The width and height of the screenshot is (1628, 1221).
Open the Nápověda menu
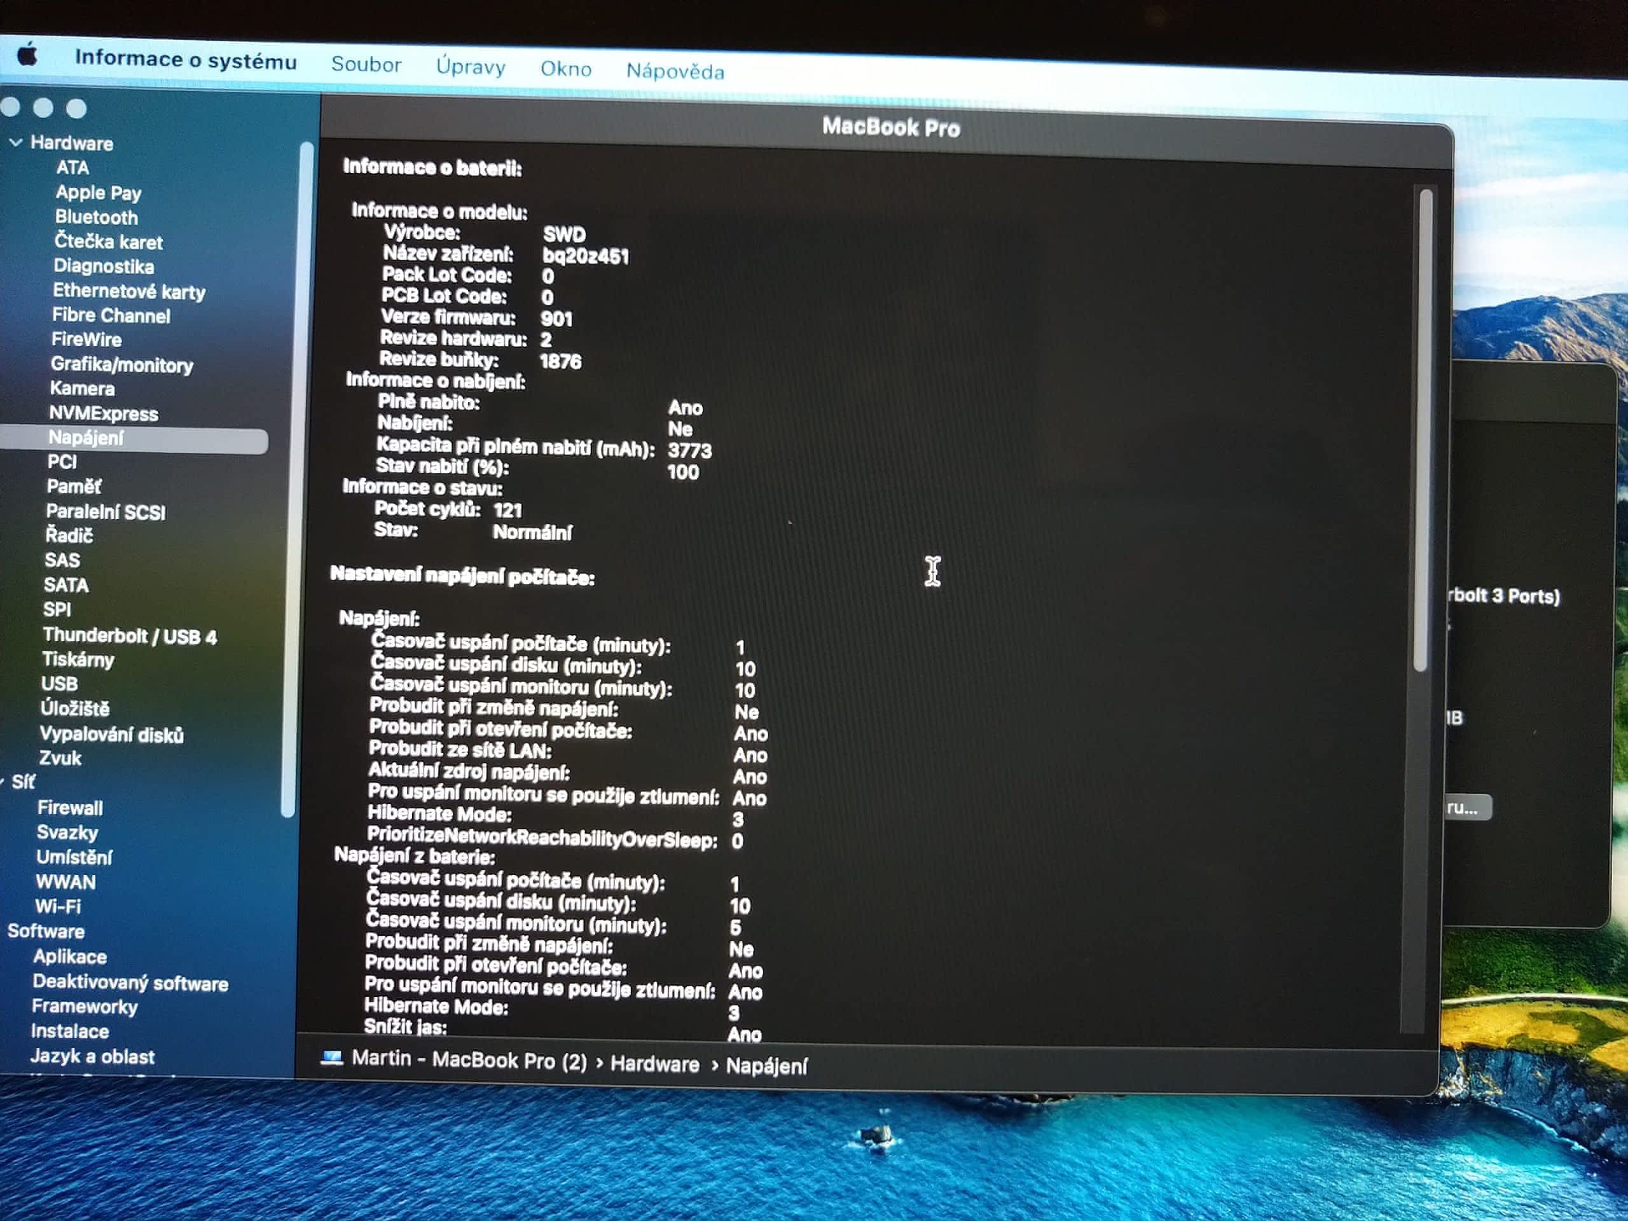[675, 71]
